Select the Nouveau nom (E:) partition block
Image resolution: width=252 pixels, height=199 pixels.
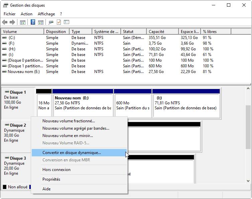point(83,103)
